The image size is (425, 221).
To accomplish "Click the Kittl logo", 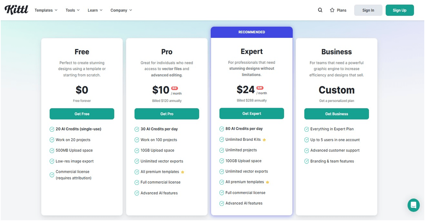I will 16,10.
